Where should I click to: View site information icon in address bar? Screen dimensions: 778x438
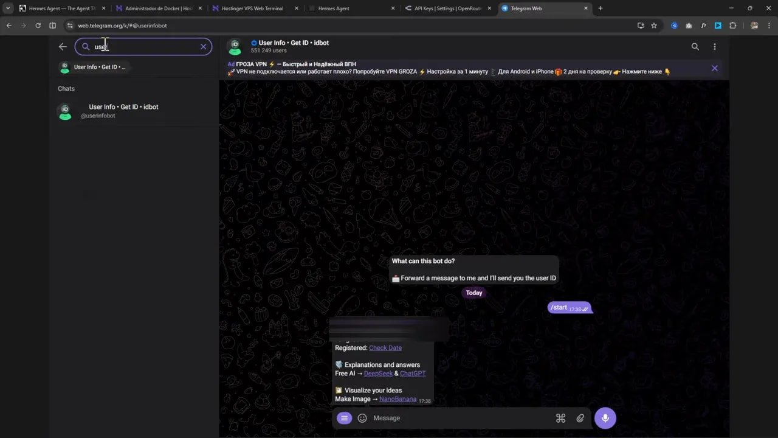click(70, 26)
